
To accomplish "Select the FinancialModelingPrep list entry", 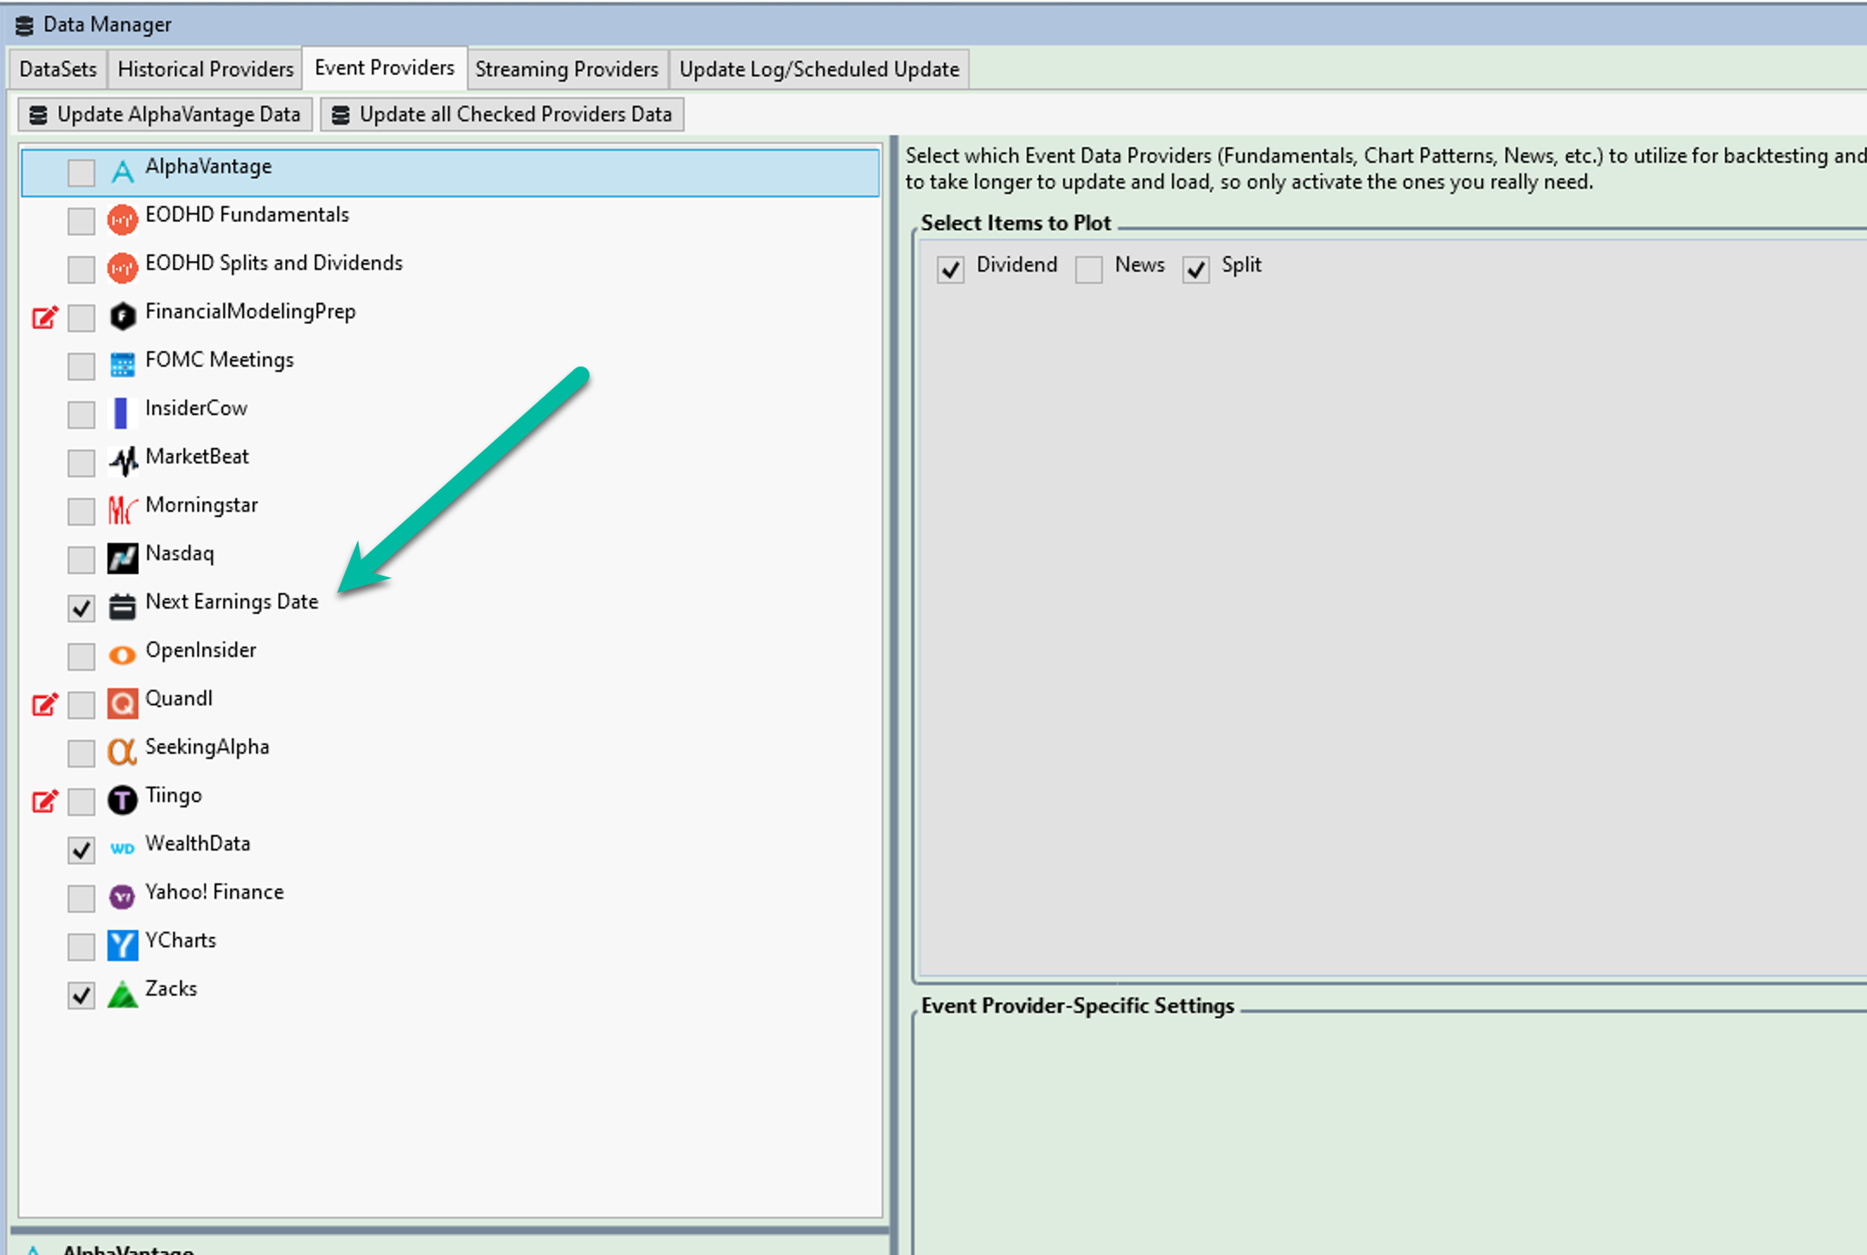I will 450,316.
